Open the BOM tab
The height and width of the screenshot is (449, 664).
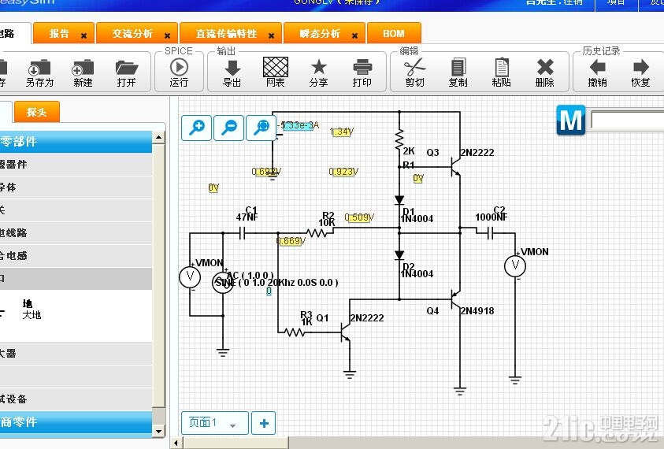[x=394, y=33]
